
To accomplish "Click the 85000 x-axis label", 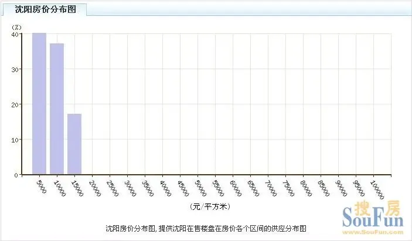I will [x=324, y=188].
